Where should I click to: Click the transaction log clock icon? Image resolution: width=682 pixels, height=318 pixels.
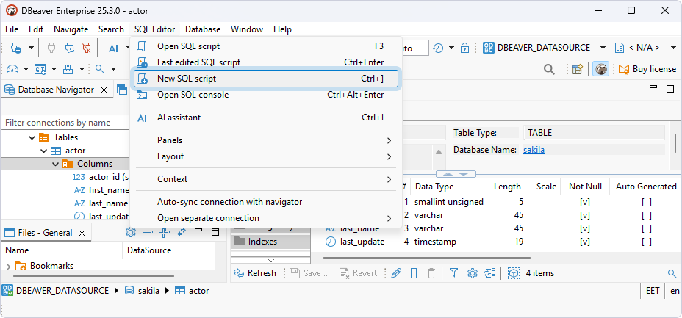click(438, 48)
